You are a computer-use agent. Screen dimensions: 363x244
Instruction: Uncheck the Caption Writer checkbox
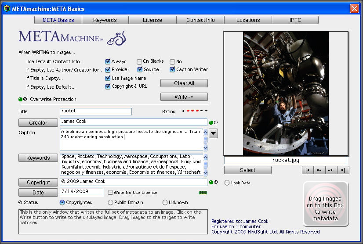(x=173, y=69)
